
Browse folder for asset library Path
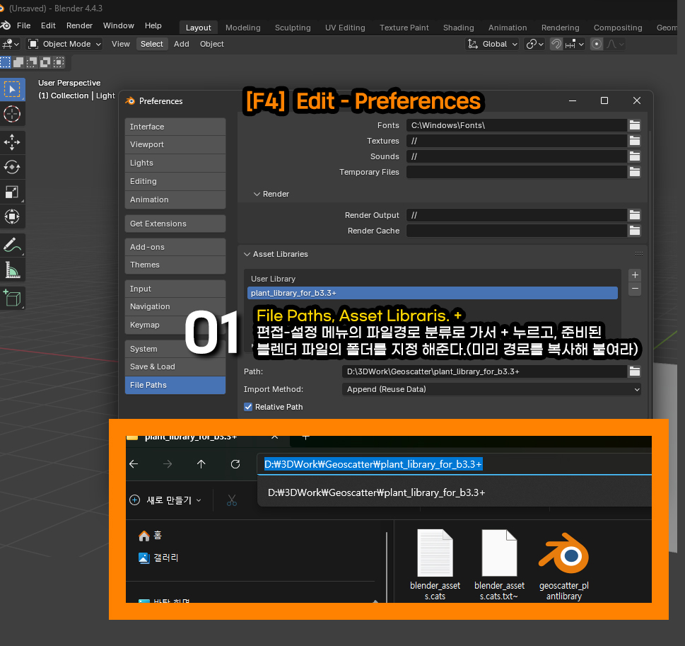tap(635, 371)
